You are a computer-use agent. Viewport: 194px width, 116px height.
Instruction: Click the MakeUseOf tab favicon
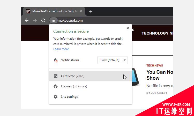(28, 11)
